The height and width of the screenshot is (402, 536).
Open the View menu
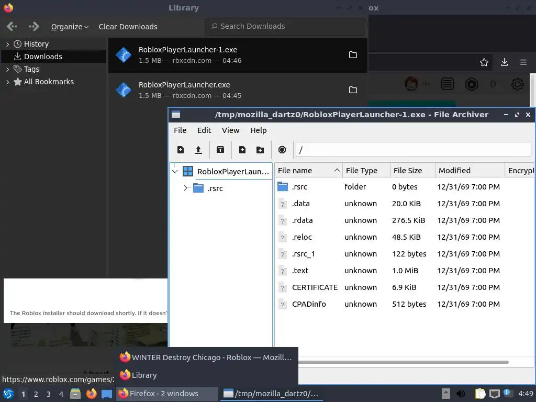pyautogui.click(x=230, y=130)
